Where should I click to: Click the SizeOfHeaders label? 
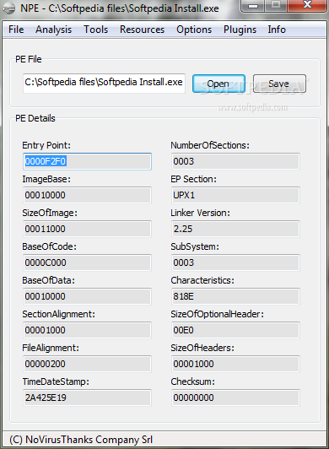202,349
